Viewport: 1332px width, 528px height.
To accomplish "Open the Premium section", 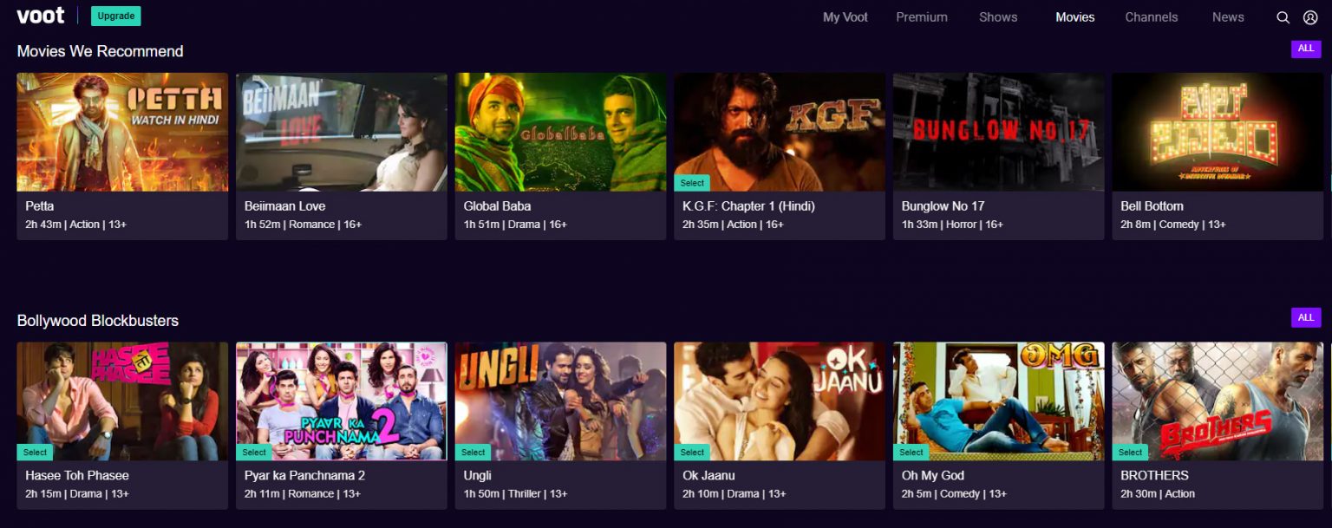I will [x=921, y=16].
